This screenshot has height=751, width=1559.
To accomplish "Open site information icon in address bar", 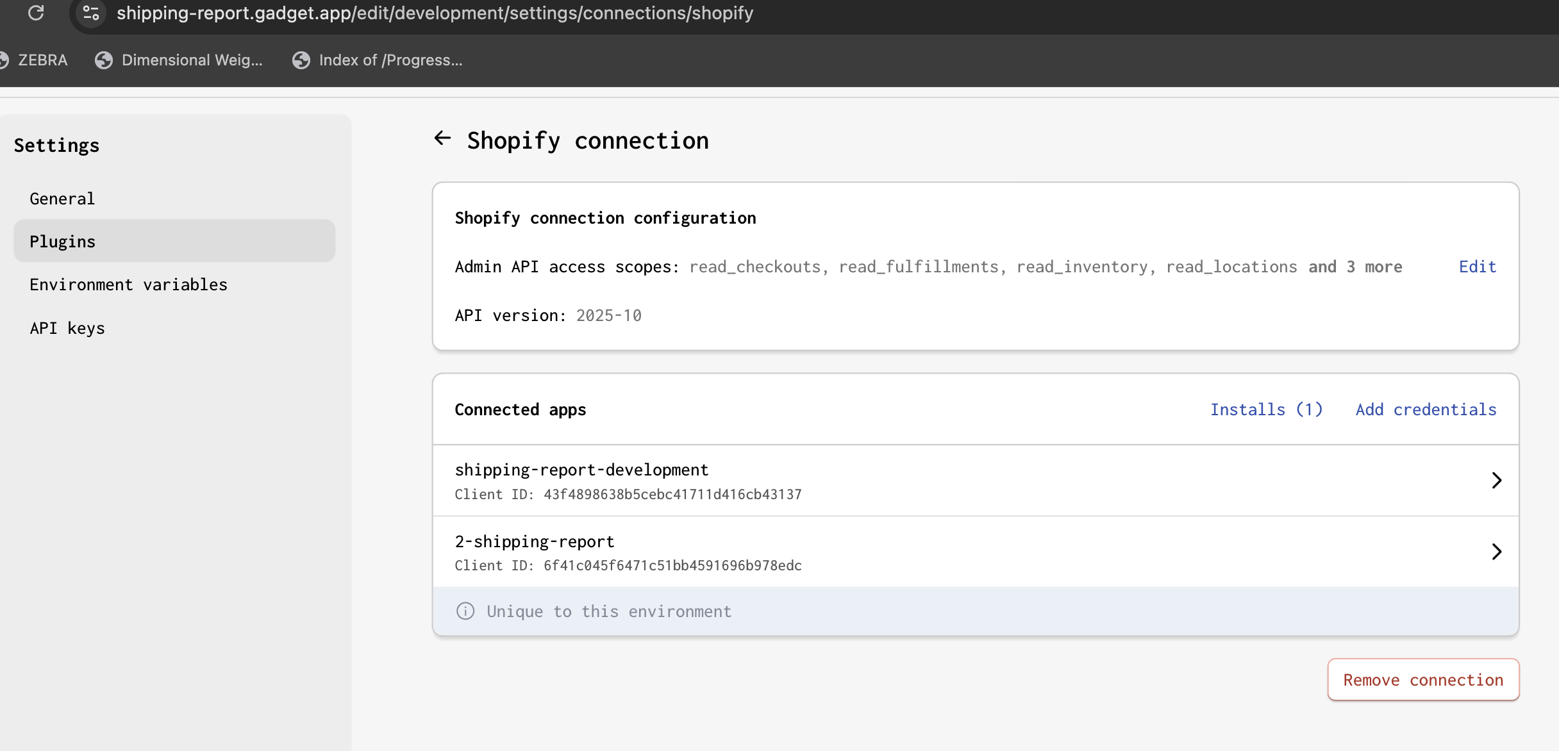I will click(x=91, y=13).
